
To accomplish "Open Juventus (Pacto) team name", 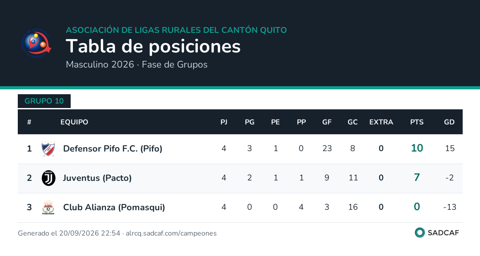I will (x=97, y=178).
